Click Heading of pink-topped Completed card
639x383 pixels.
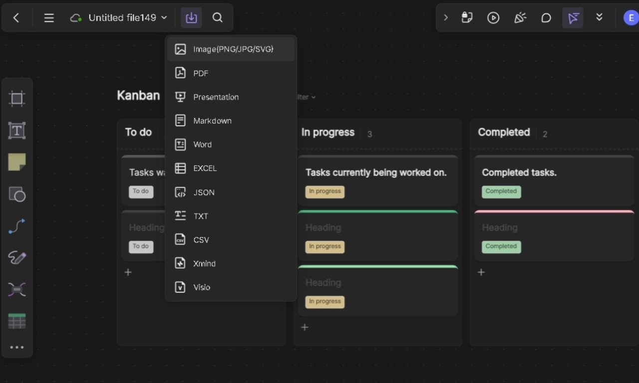[500, 227]
